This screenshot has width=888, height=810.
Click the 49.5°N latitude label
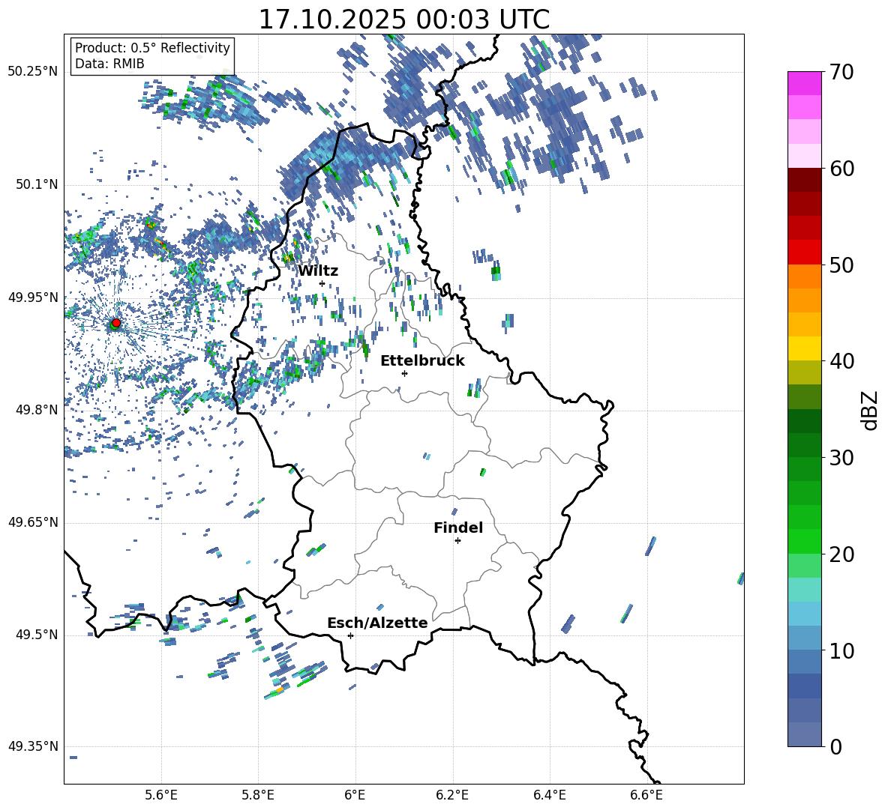pos(37,635)
